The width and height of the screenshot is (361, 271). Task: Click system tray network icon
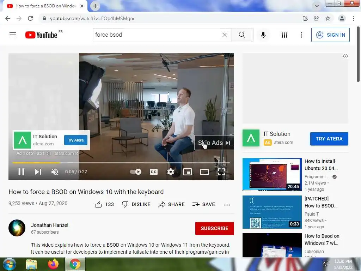pos(325,264)
